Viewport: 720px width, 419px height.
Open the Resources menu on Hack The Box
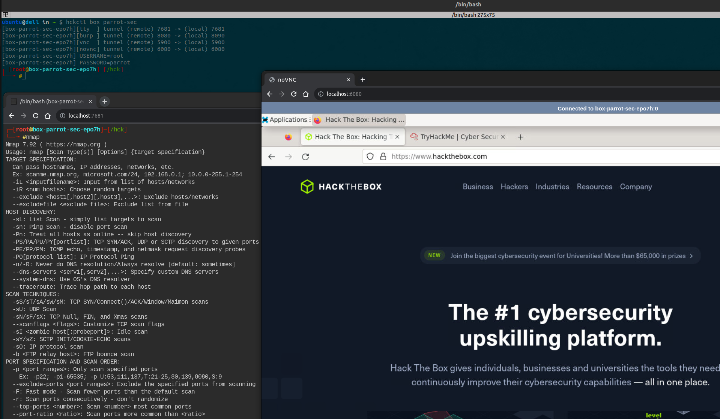click(594, 186)
